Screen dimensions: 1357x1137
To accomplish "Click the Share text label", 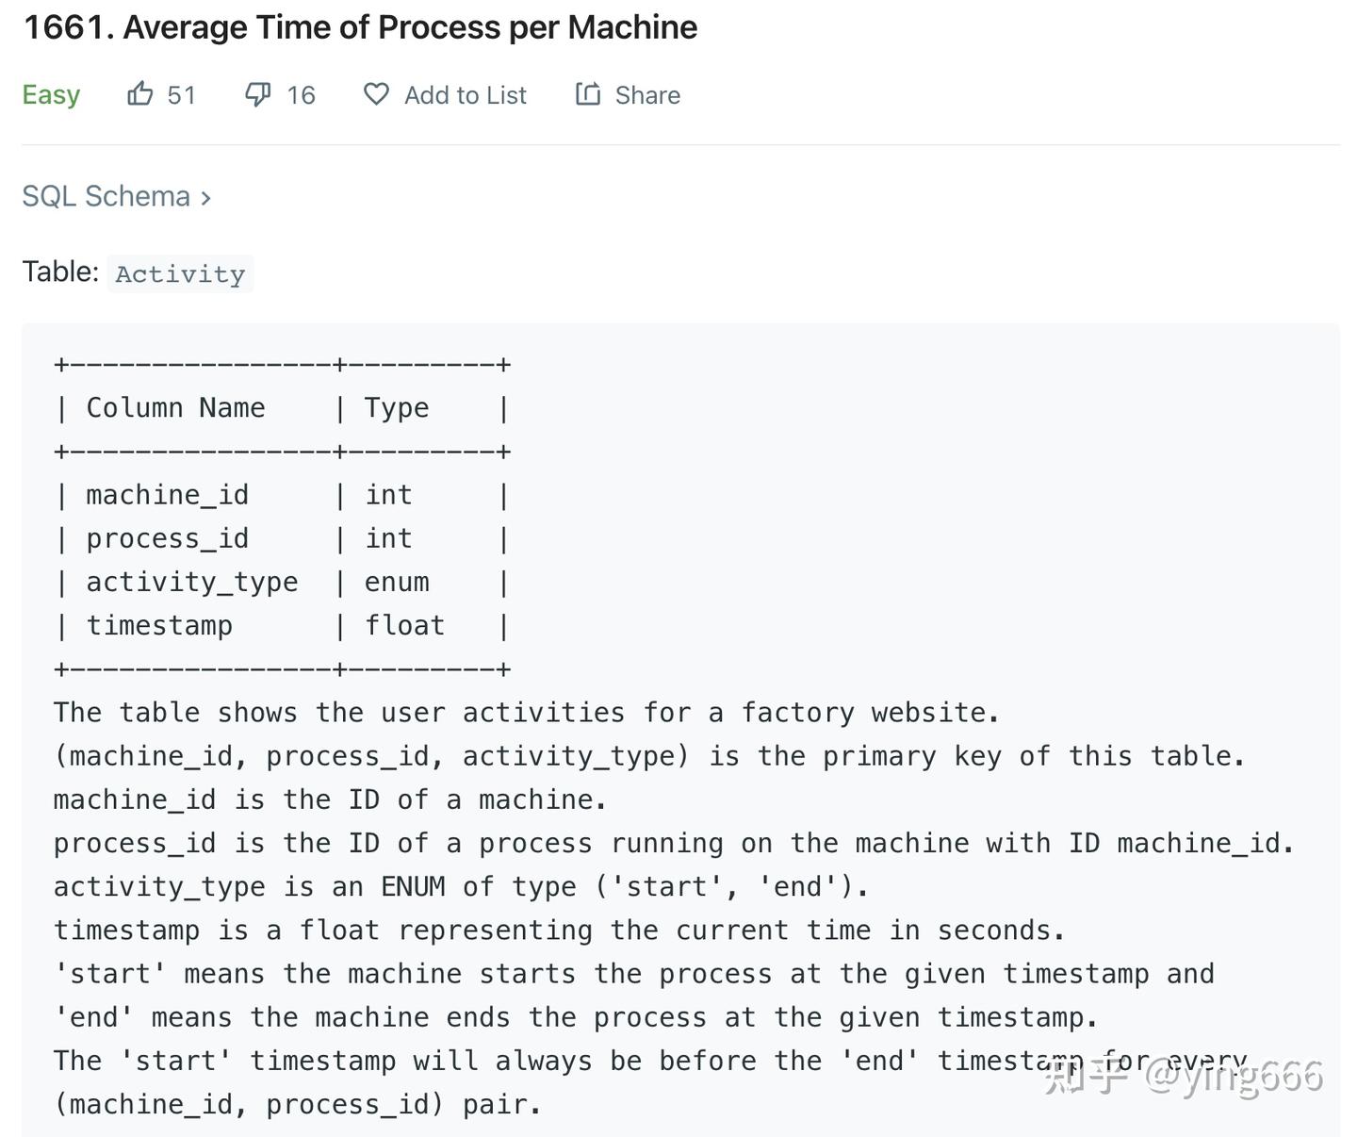I will [647, 94].
